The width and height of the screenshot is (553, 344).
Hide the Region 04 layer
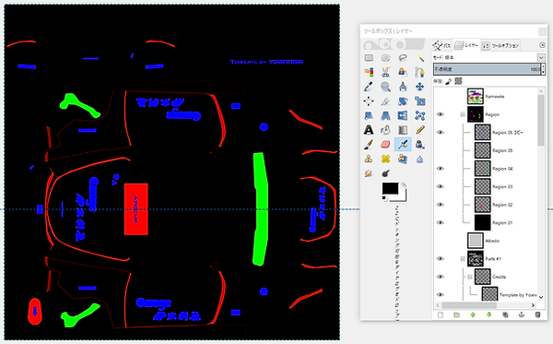[x=440, y=168]
